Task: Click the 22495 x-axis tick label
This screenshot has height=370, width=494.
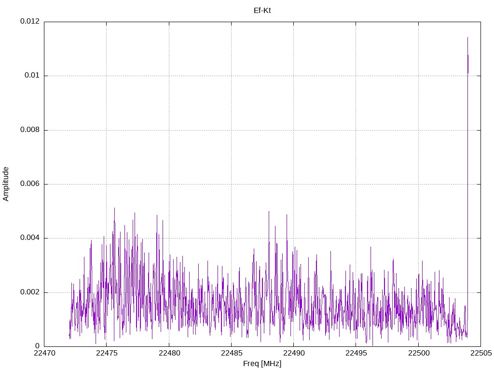Action: (x=356, y=353)
